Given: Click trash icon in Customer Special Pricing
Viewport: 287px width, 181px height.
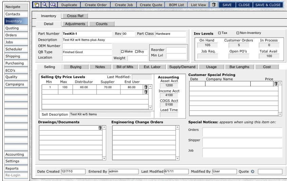Looking at the screenshot, I should 276,84.
